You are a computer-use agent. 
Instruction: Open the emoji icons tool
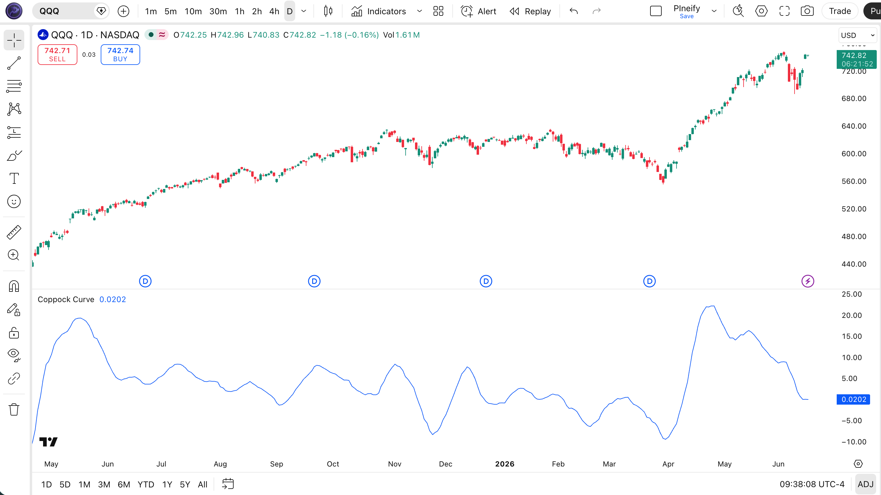[x=14, y=201]
